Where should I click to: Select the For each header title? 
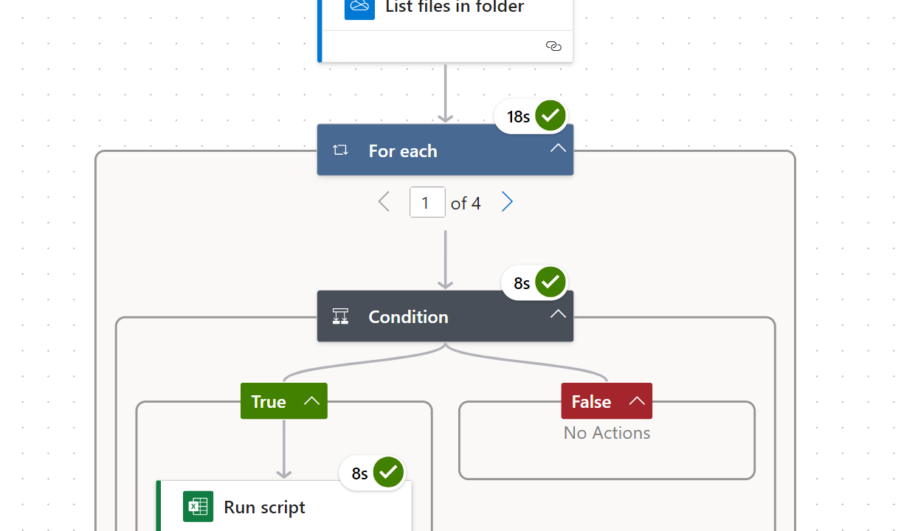[x=403, y=150]
